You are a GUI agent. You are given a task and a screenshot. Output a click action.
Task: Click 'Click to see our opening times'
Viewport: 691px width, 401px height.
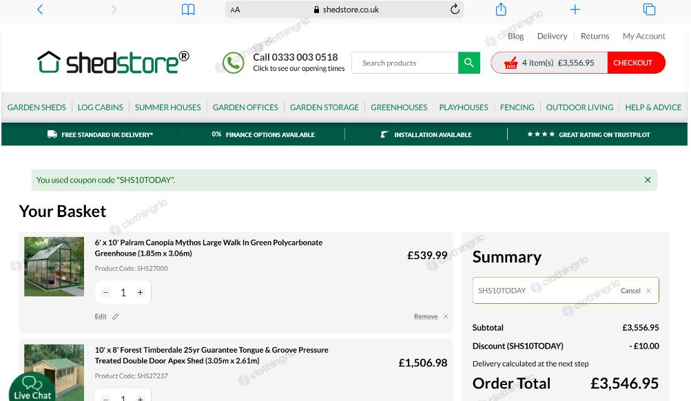tap(299, 68)
